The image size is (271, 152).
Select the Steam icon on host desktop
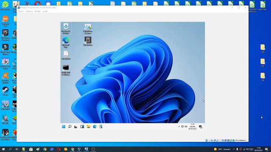click(x=6, y=91)
